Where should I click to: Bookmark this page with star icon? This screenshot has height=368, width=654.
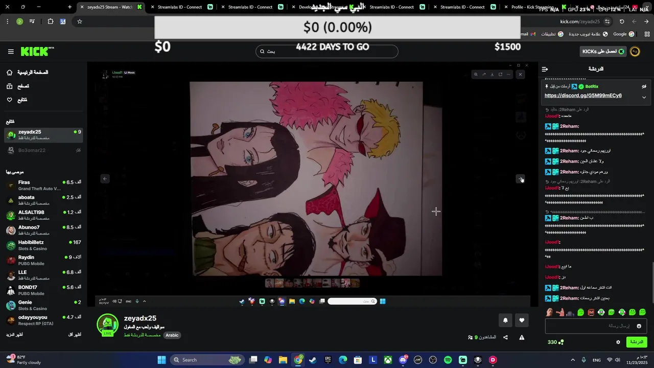pyautogui.click(x=80, y=21)
